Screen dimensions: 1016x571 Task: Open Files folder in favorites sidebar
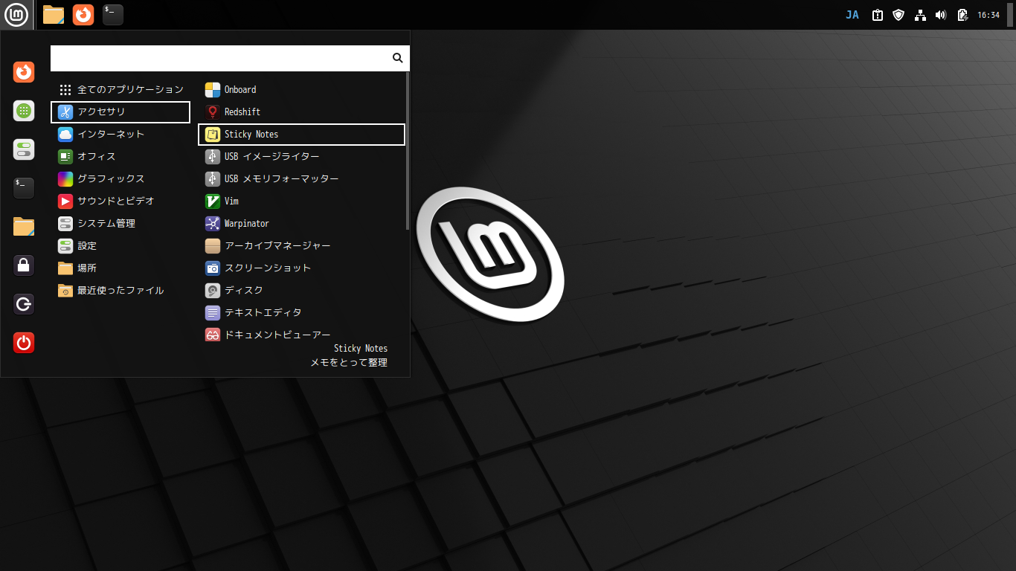pos(24,227)
